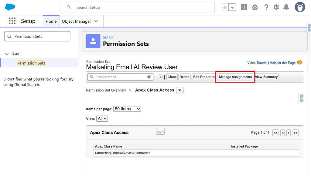Click Edit in Apex Class Access
The image size is (311, 176).
pyautogui.click(x=160, y=131)
